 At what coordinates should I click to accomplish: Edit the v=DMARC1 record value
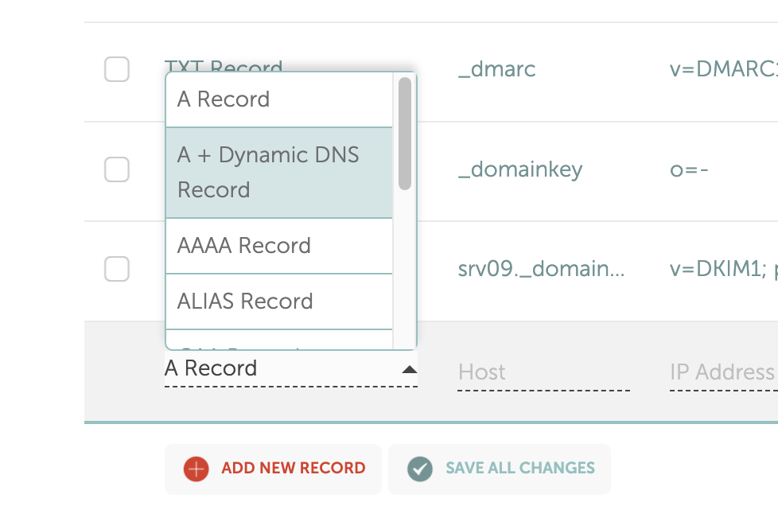click(723, 69)
